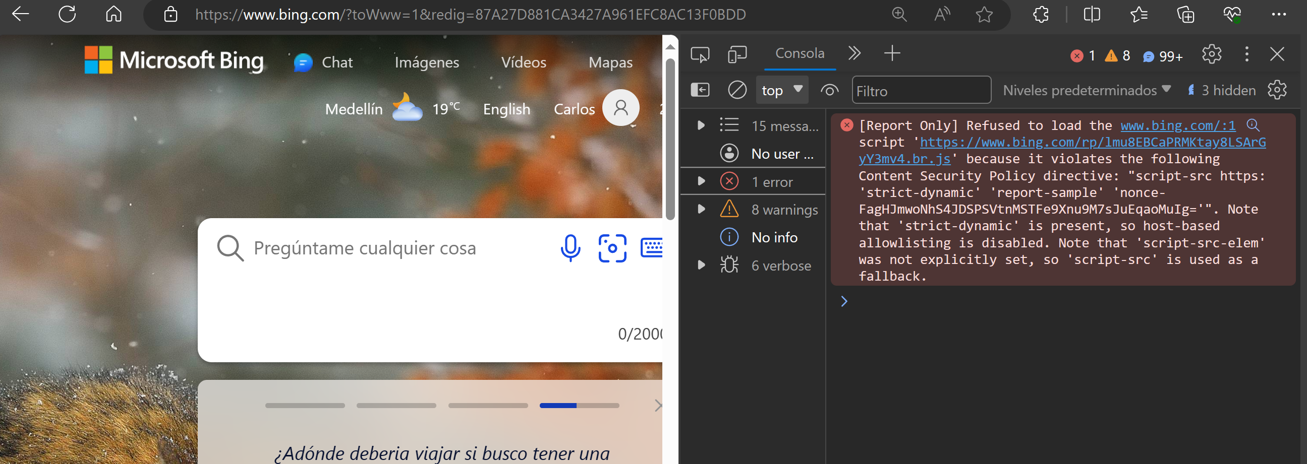
Task: Open Niveles predeterminados log levels dropdown
Action: tap(1086, 90)
